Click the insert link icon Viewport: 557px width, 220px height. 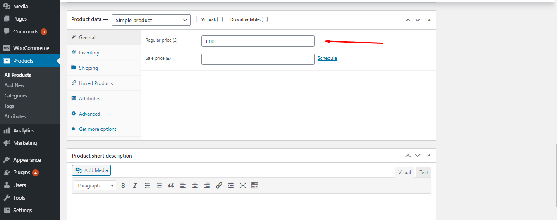(x=219, y=186)
